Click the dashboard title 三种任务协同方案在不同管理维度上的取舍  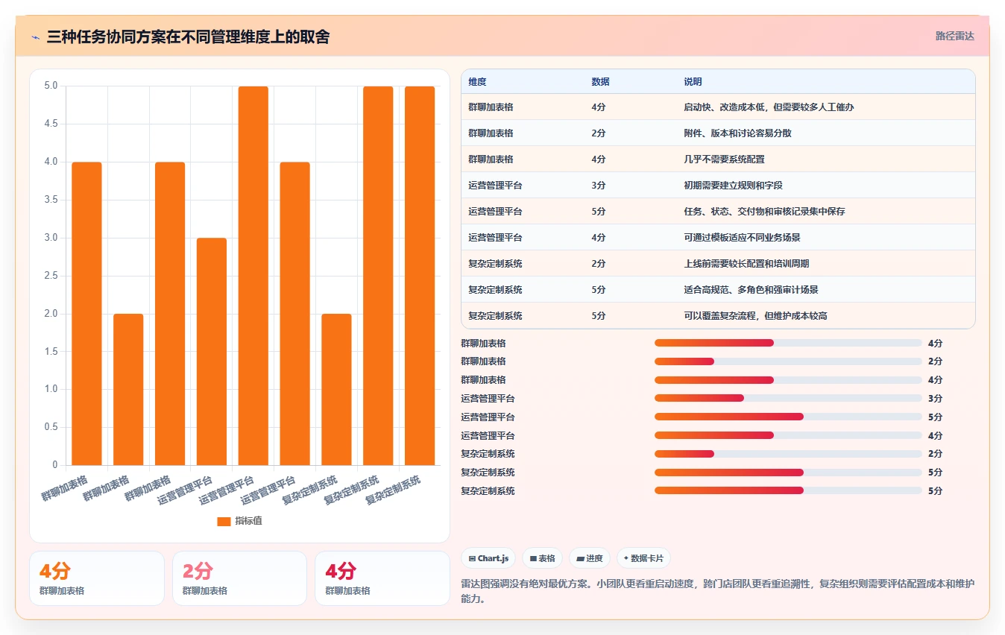point(188,37)
